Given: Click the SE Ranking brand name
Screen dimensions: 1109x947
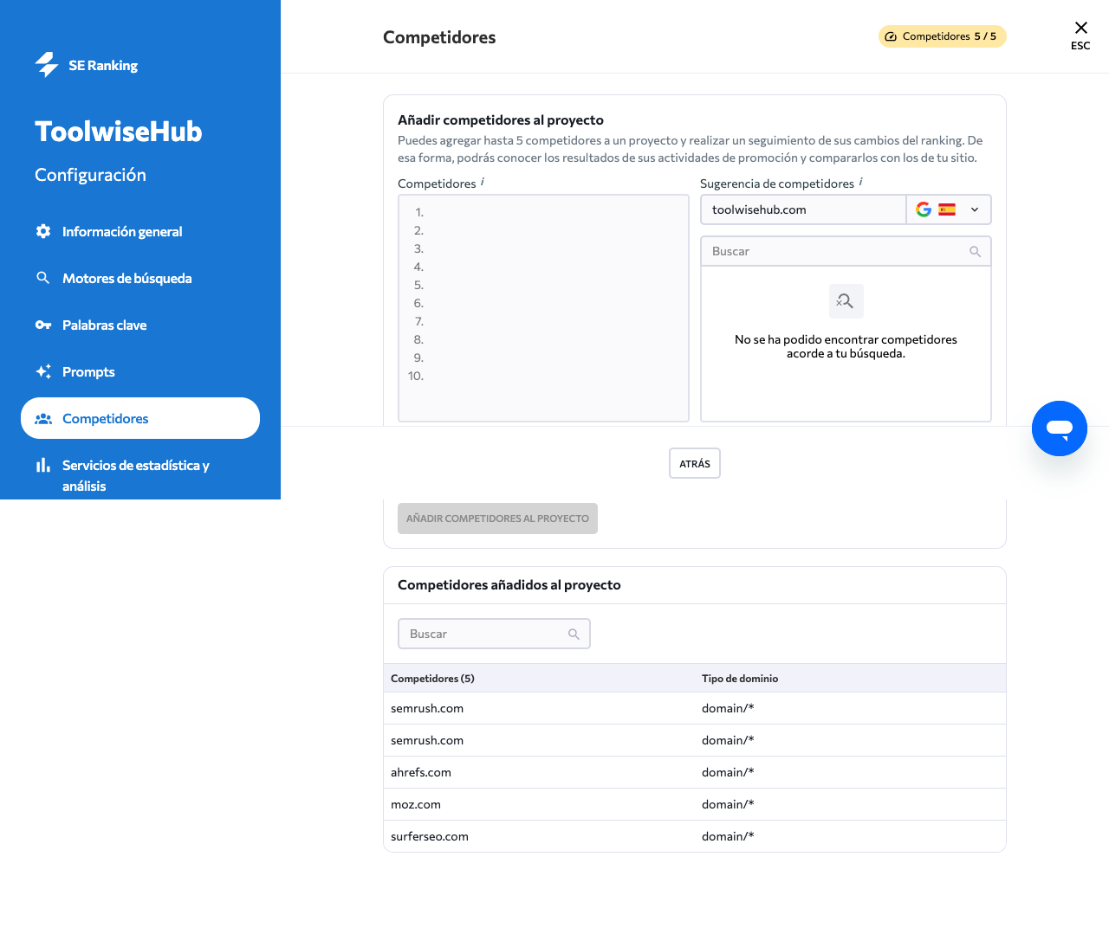Looking at the screenshot, I should [x=103, y=66].
